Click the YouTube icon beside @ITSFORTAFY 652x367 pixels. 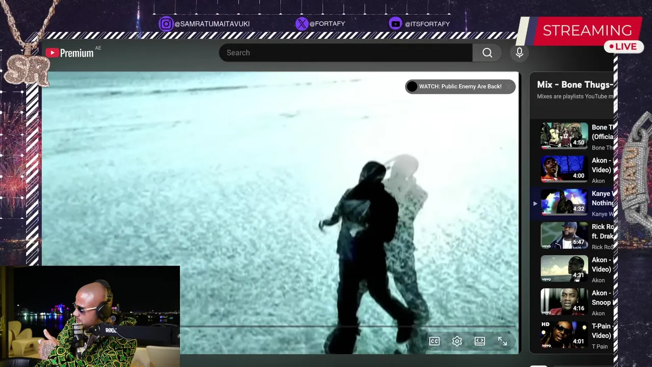[395, 23]
